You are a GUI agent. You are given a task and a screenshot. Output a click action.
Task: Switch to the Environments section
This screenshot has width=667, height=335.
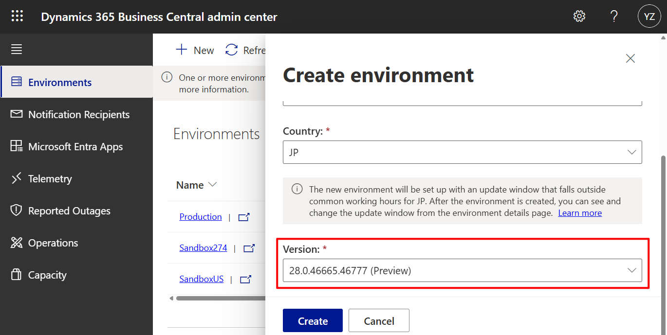coord(60,82)
